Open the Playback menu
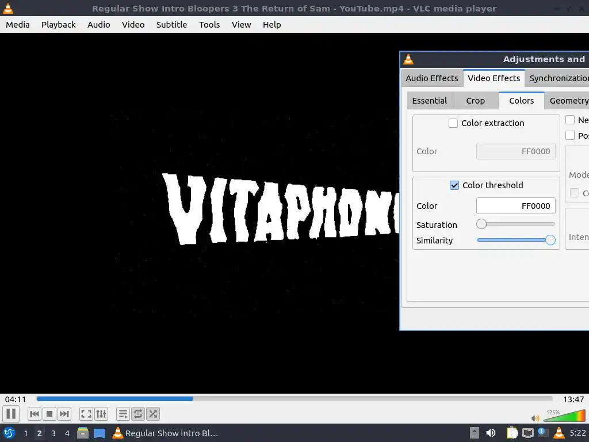The width and height of the screenshot is (589, 442). [x=59, y=25]
